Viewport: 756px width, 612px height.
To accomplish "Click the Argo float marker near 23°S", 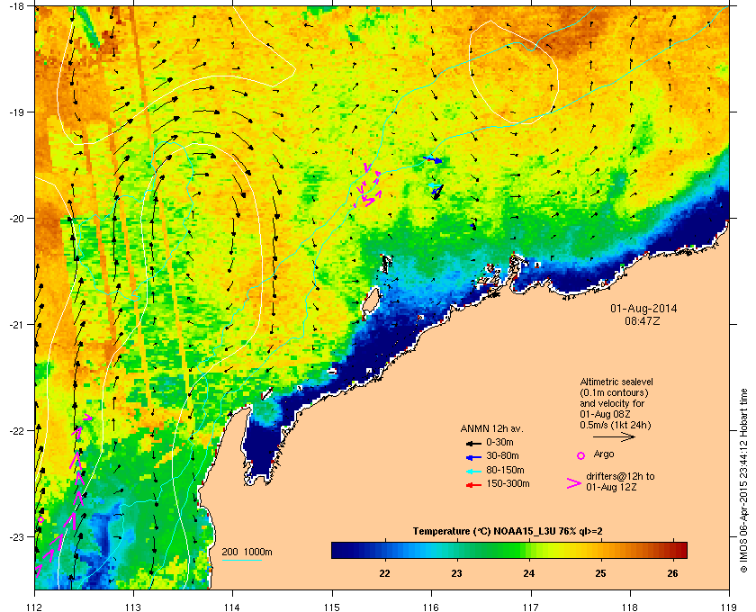I will tap(41, 519).
